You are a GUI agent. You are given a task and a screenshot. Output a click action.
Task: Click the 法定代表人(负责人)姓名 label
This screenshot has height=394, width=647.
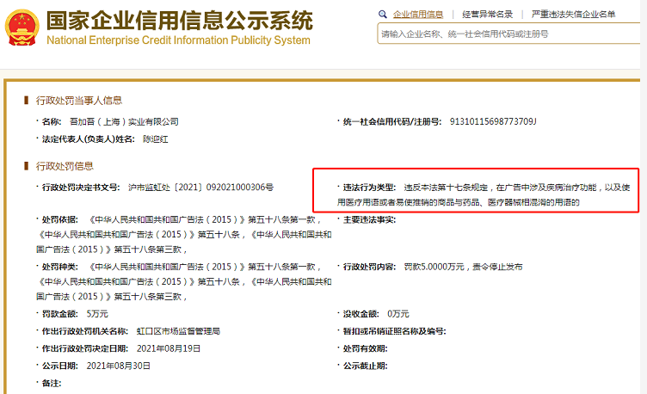tap(89, 139)
